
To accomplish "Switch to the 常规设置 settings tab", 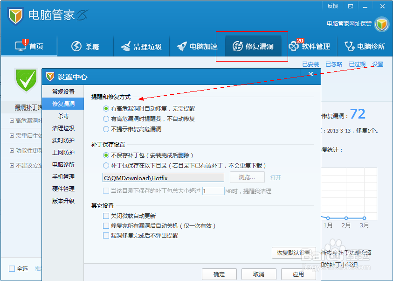I will [62, 92].
